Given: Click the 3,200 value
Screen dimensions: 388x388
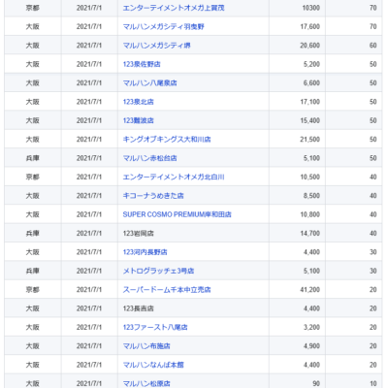Looking at the screenshot, I should [x=311, y=327].
